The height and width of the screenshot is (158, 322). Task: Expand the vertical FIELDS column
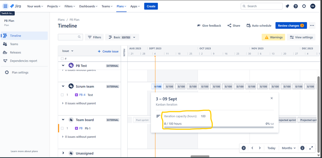[124, 53]
